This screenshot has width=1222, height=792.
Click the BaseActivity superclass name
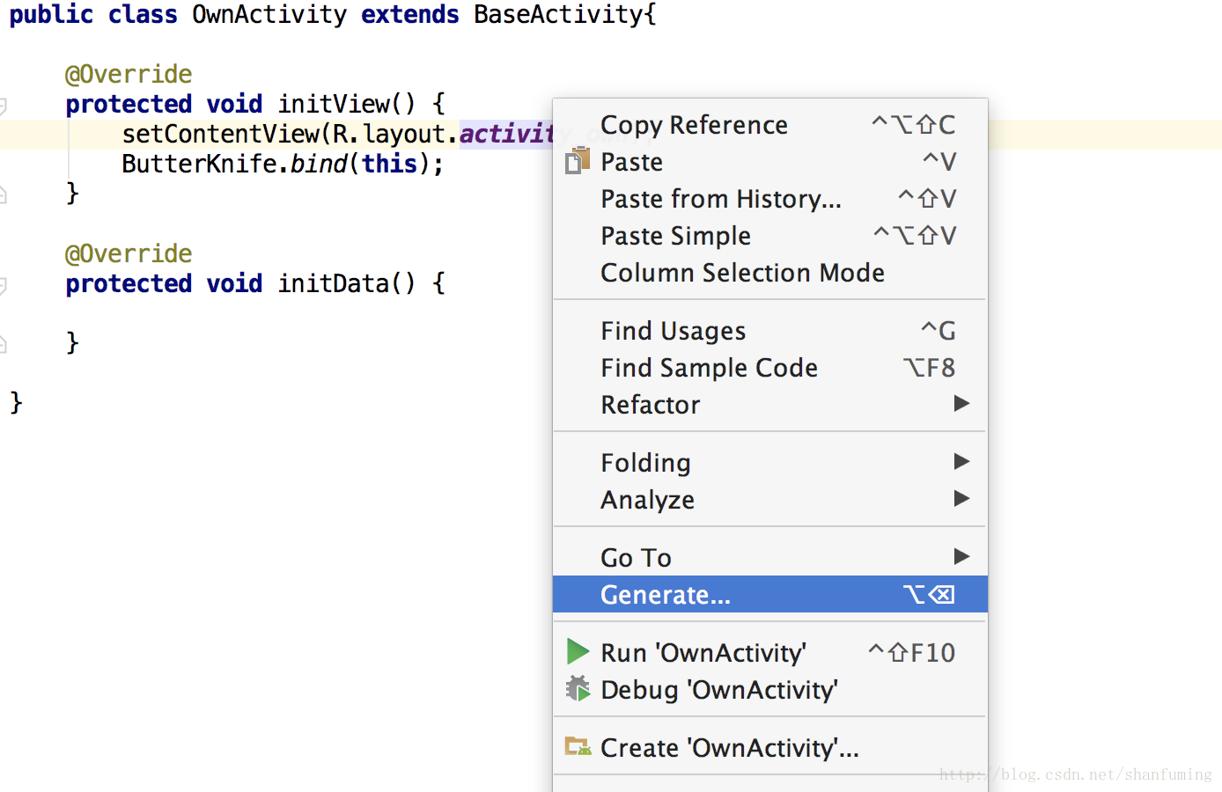click(558, 15)
